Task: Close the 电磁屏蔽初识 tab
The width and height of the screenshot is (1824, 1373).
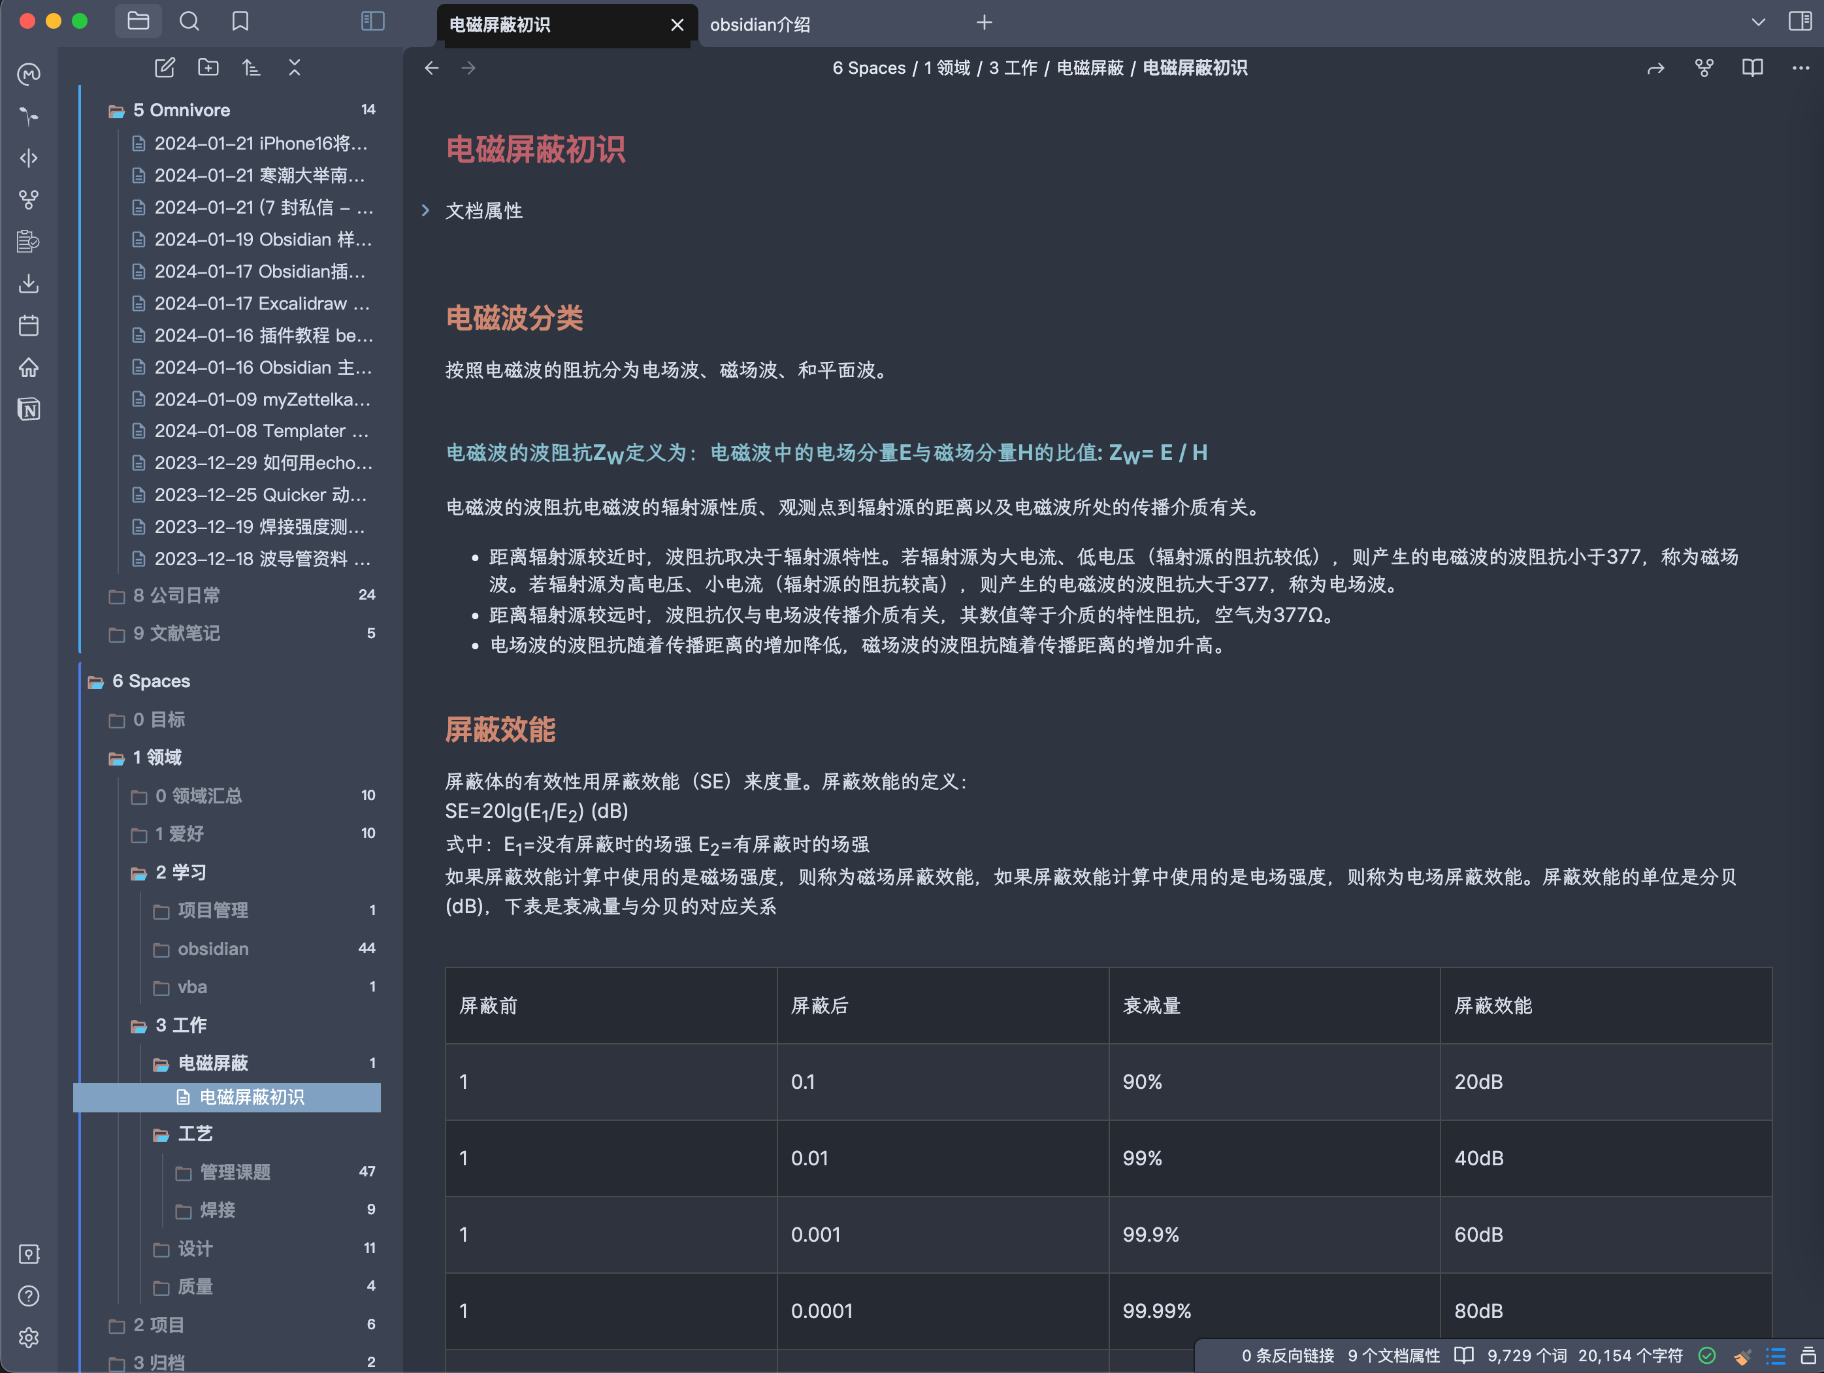Action: [677, 25]
